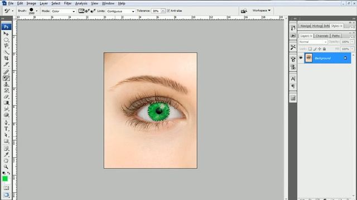Image resolution: width=357 pixels, height=200 pixels.
Task: Select the Crop tool
Action: [x=6, y=58]
